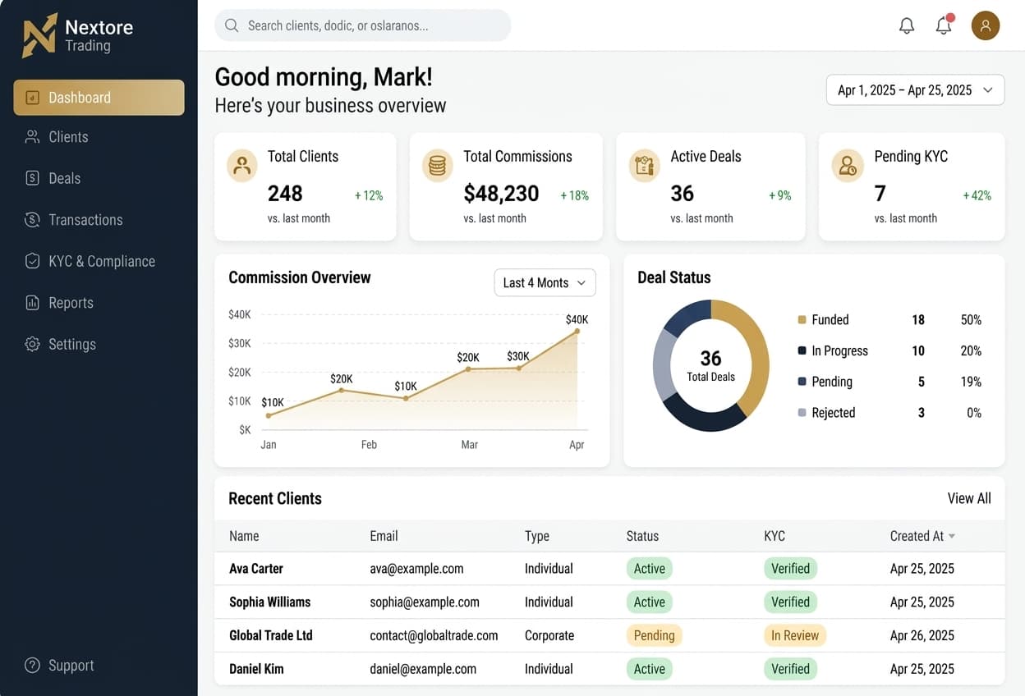The image size is (1025, 696).
Task: Click email contact@globaltrade.com
Action: click(x=434, y=636)
